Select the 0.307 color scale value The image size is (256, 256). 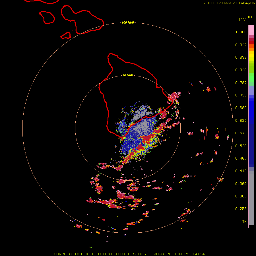(241, 196)
